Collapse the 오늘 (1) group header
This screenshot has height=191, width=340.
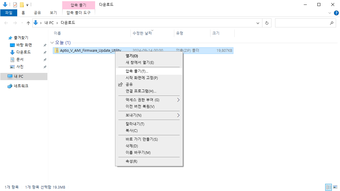52,42
